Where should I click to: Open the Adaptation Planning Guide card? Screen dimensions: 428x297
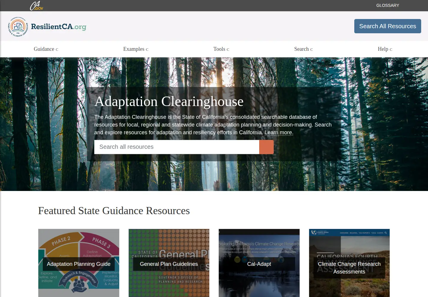tap(79, 263)
